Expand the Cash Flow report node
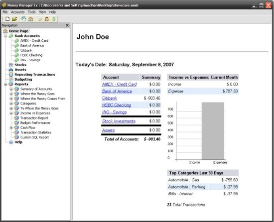 pyautogui.click(x=11, y=128)
